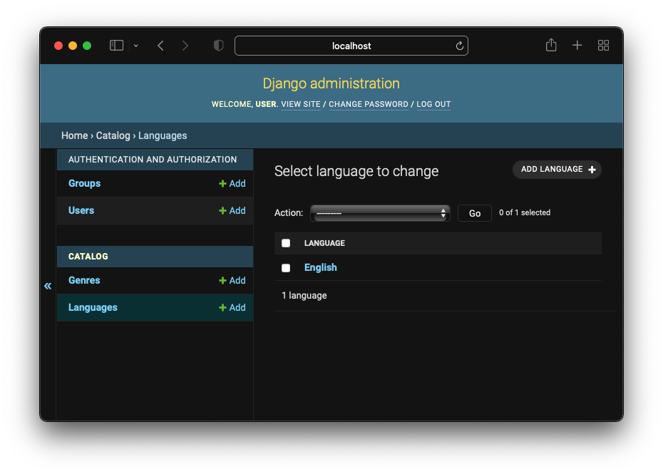Click the Log Out link
The height and width of the screenshot is (474, 663).
pyautogui.click(x=433, y=104)
